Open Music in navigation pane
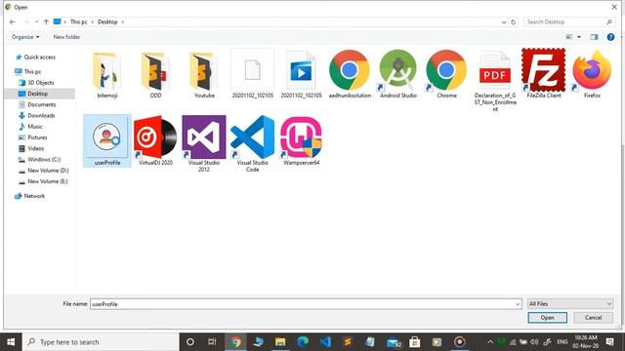 pos(35,127)
